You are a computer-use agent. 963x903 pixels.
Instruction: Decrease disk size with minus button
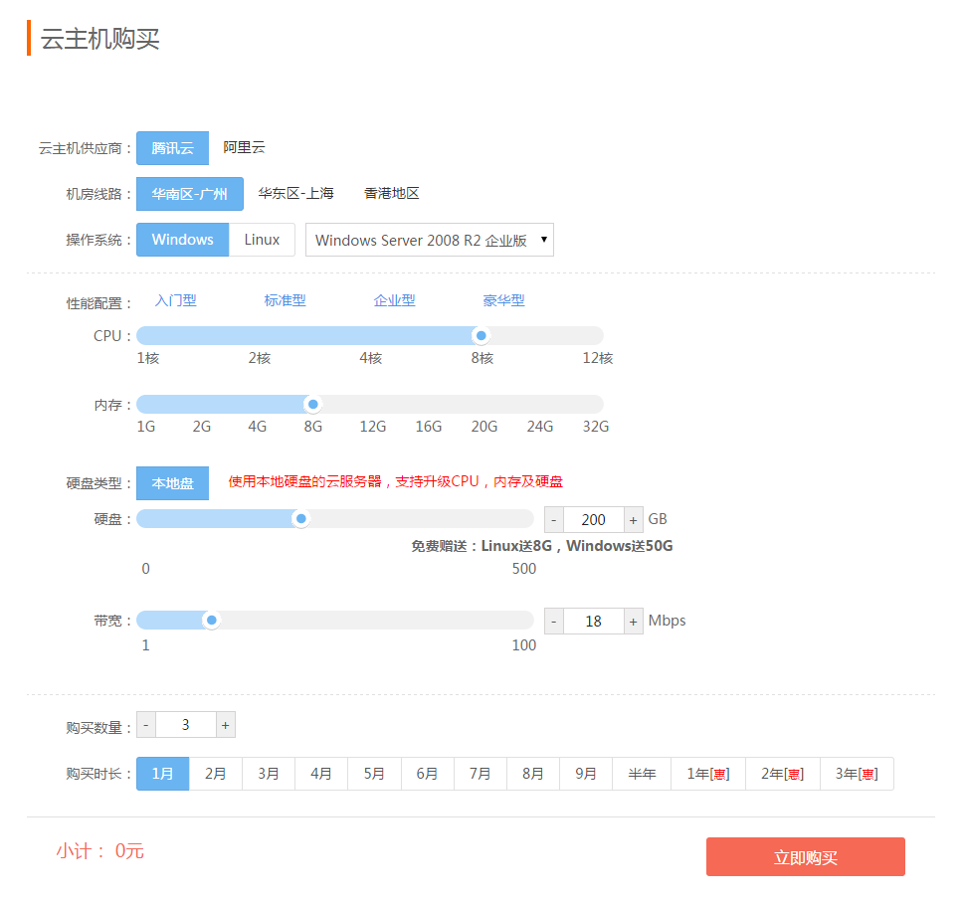click(x=554, y=520)
